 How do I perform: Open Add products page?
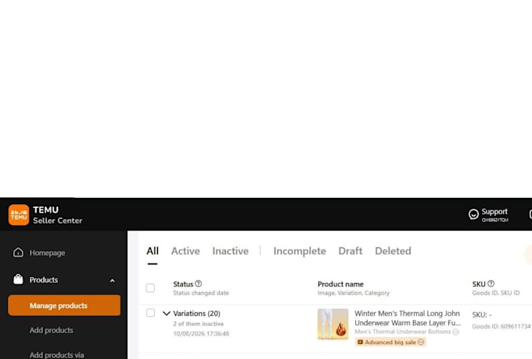[51, 330]
